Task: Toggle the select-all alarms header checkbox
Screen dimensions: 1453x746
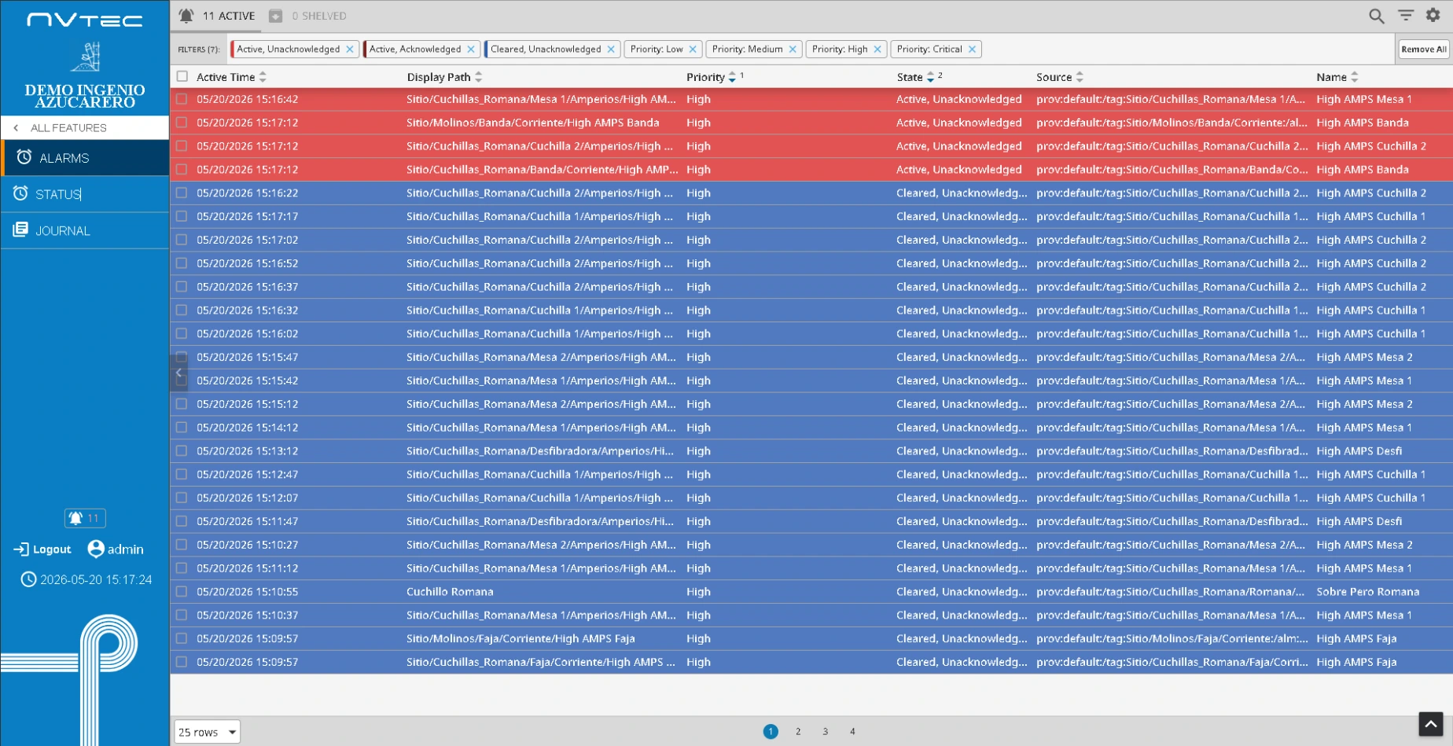Action: (182, 76)
